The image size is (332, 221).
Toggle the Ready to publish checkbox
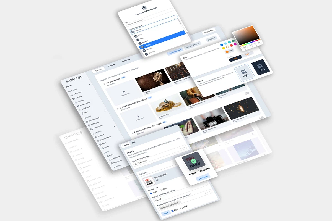172,211
